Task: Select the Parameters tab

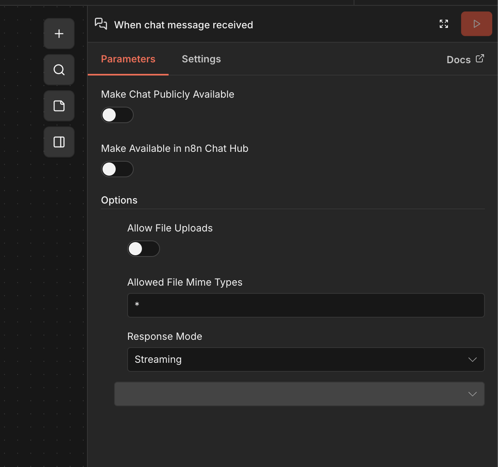Action: (128, 59)
